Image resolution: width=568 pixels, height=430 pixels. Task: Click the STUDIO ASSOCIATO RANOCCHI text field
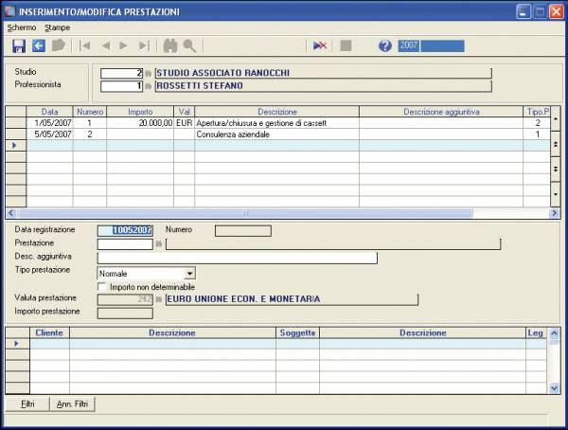(323, 73)
